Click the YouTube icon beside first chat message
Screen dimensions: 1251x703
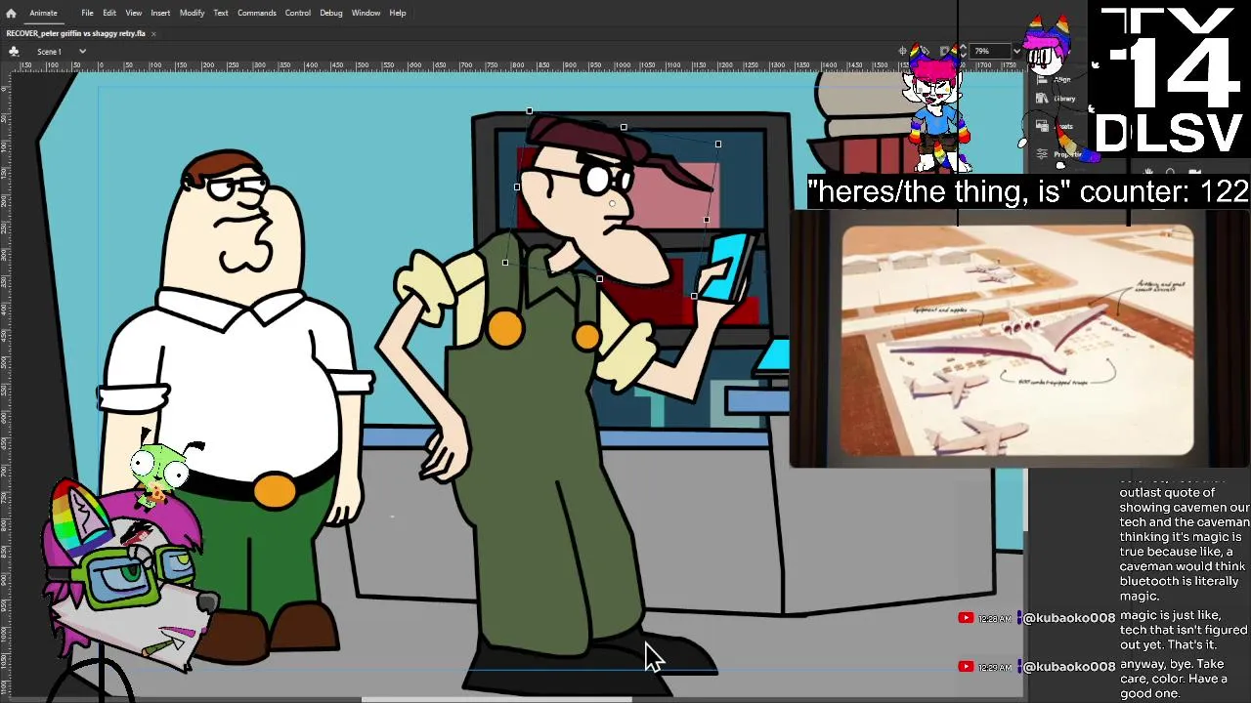coord(966,618)
